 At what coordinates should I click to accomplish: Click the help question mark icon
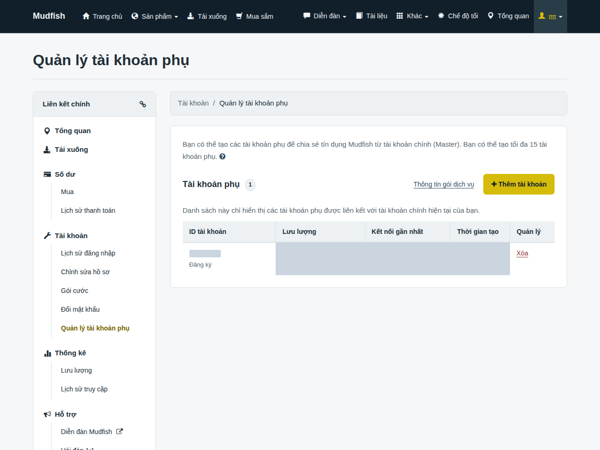(222, 157)
